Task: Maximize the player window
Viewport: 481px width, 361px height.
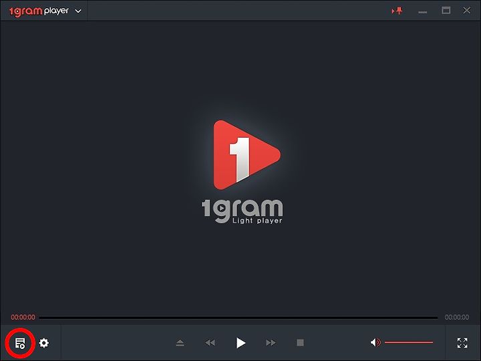Action: tap(446, 11)
